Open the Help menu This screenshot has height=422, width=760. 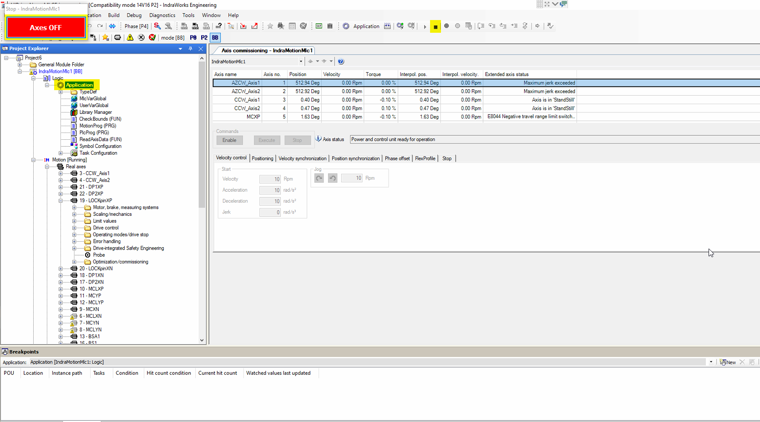(233, 15)
